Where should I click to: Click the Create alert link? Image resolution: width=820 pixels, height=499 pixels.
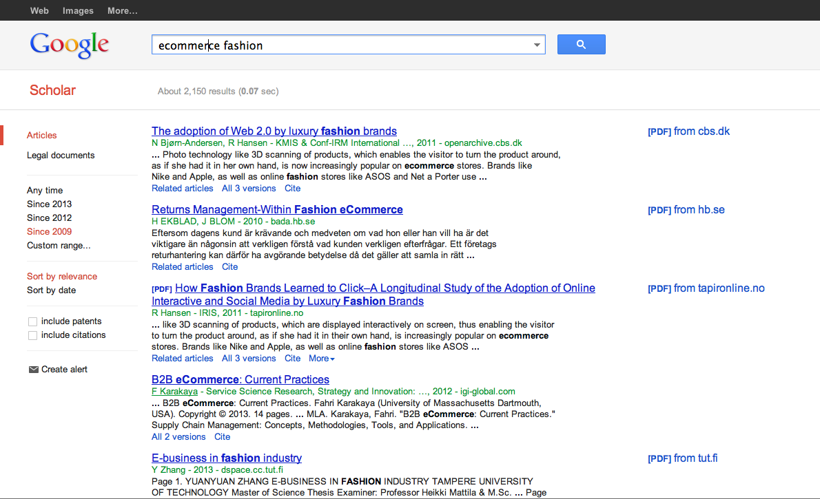(64, 370)
